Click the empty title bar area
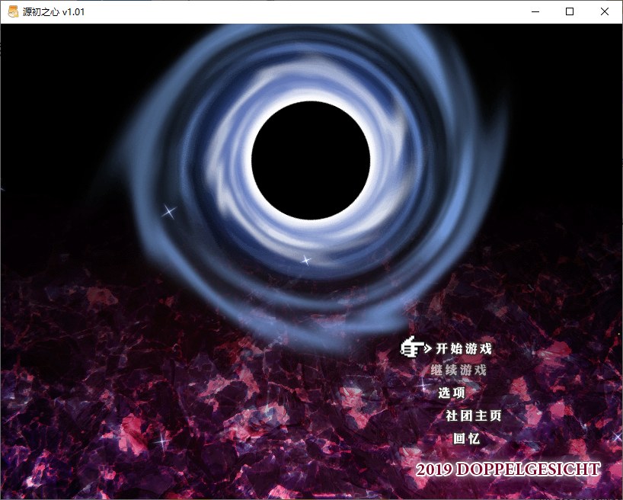Viewport: 623px width, 500px height. pyautogui.click(x=305, y=11)
